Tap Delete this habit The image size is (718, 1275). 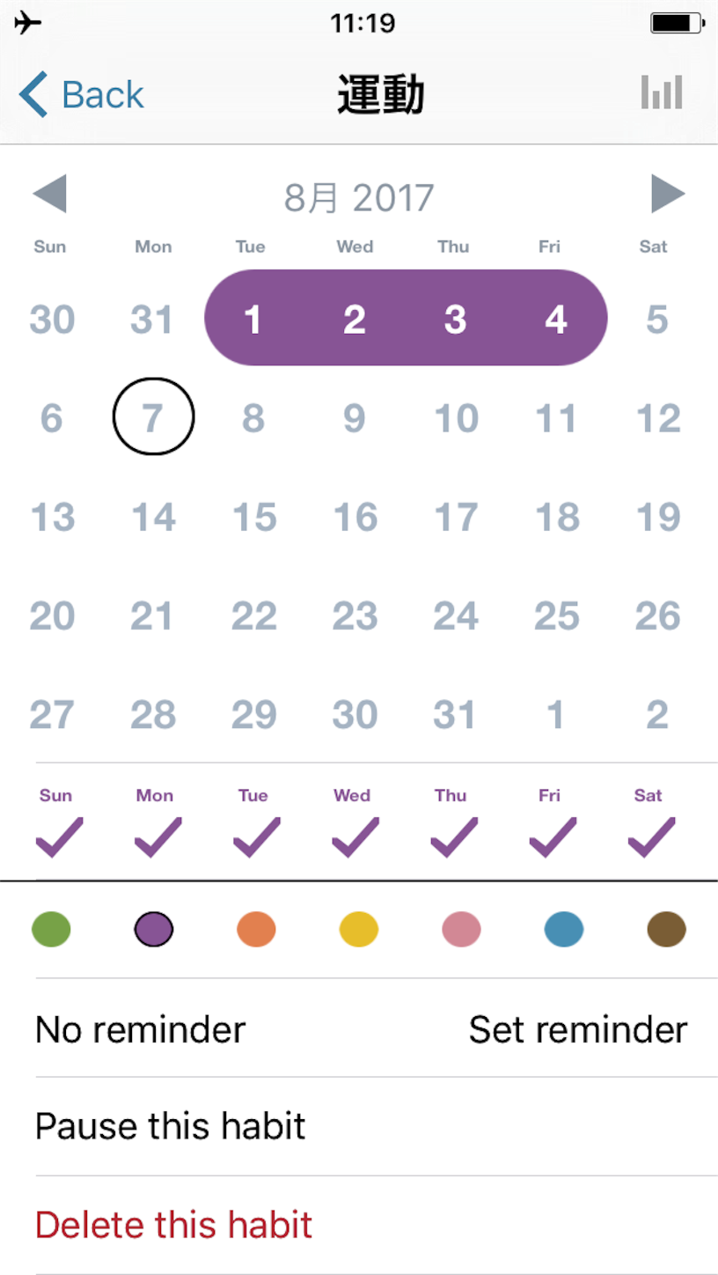[173, 1225]
